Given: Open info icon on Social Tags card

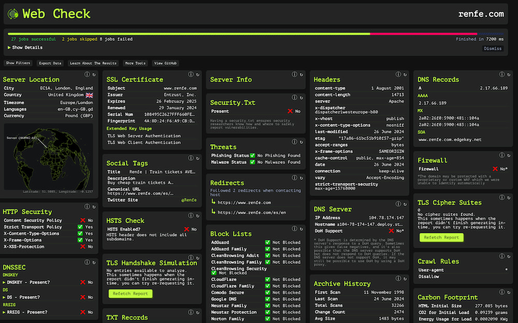Looking at the screenshot, I should [191, 158].
